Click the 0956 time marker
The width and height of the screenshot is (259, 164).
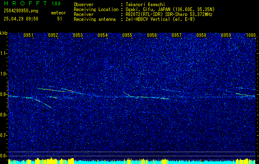(x=152, y=35)
